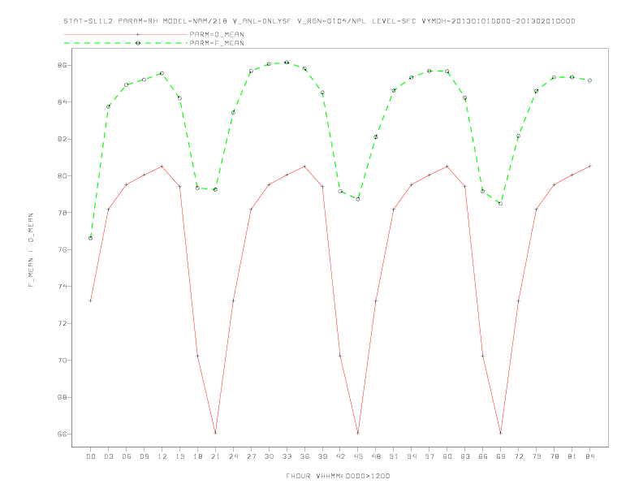
Task: Click x-axis tick label 60
Action: [447, 456]
